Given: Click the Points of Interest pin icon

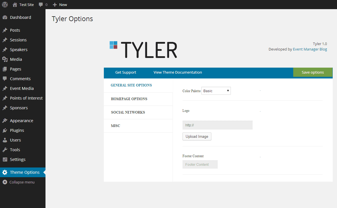Looking at the screenshot, I should pyautogui.click(x=5, y=98).
